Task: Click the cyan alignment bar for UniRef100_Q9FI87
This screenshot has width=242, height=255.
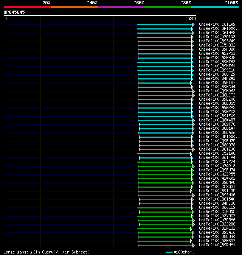Action: 165,83
